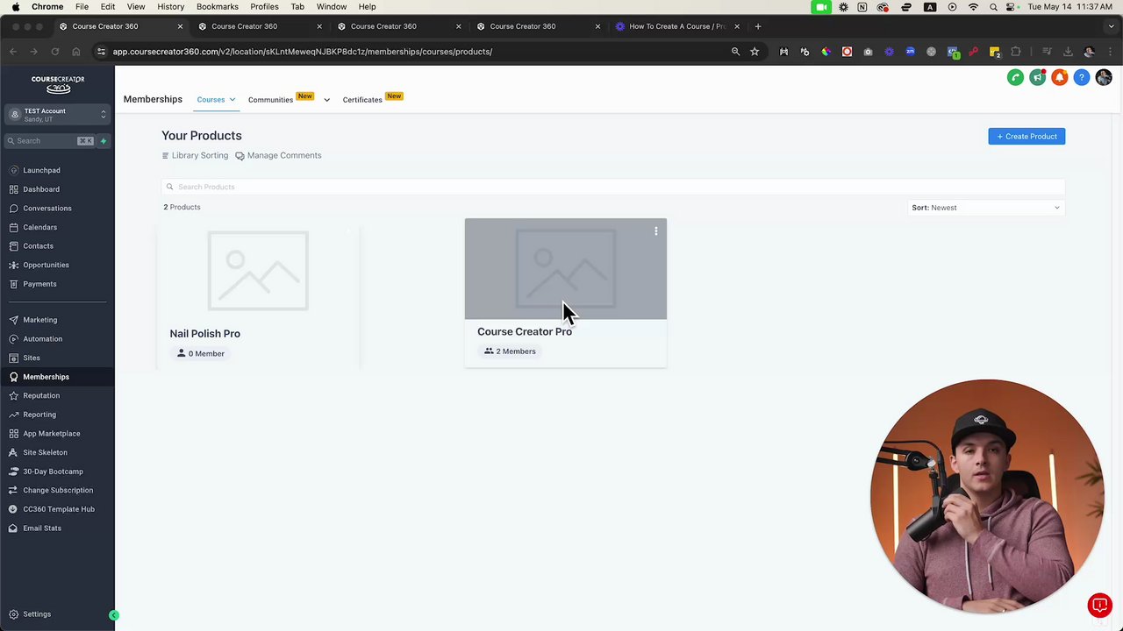This screenshot has height=631, width=1123.
Task: Open the Calendars icon in the sidebar
Action: 14,227
